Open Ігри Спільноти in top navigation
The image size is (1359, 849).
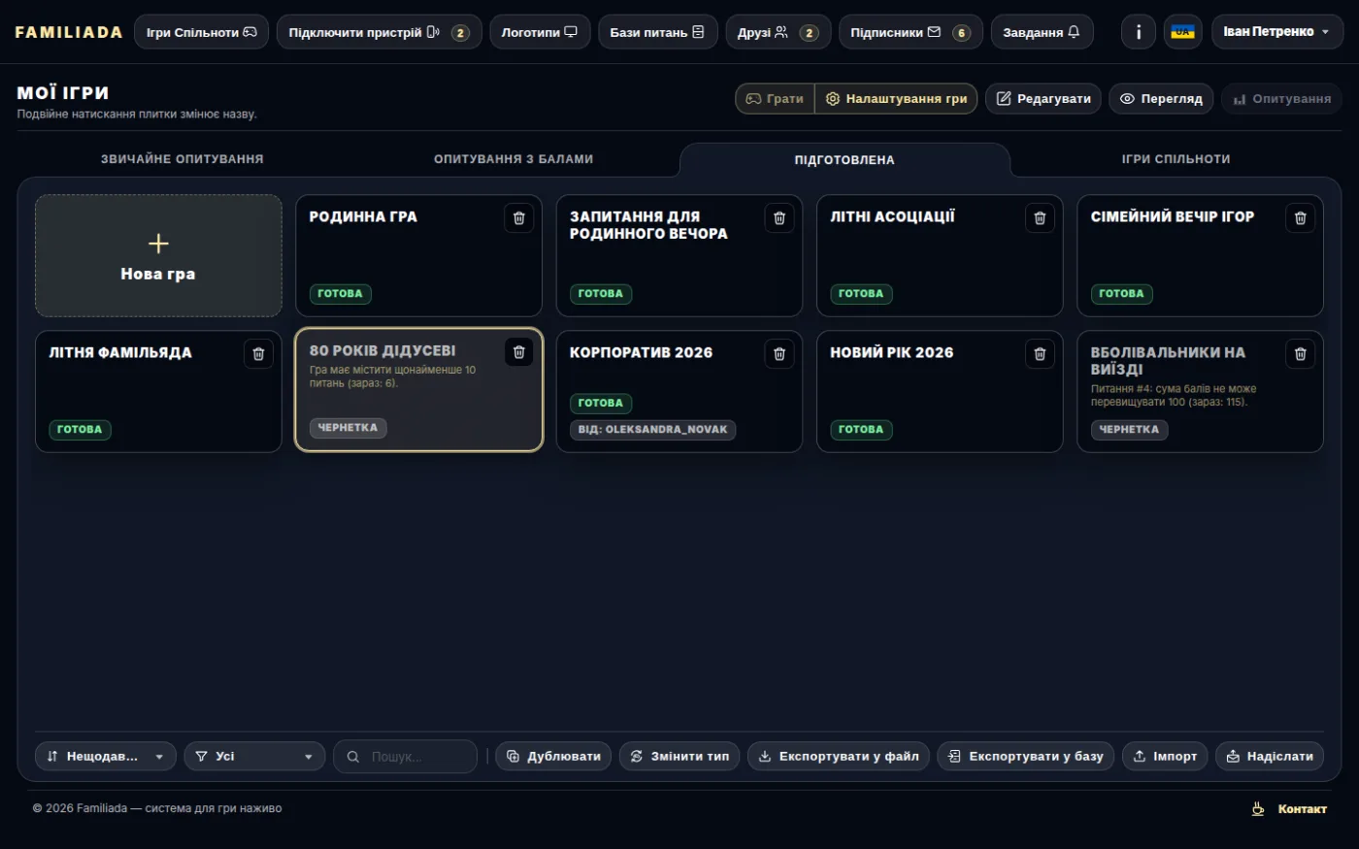pos(202,32)
